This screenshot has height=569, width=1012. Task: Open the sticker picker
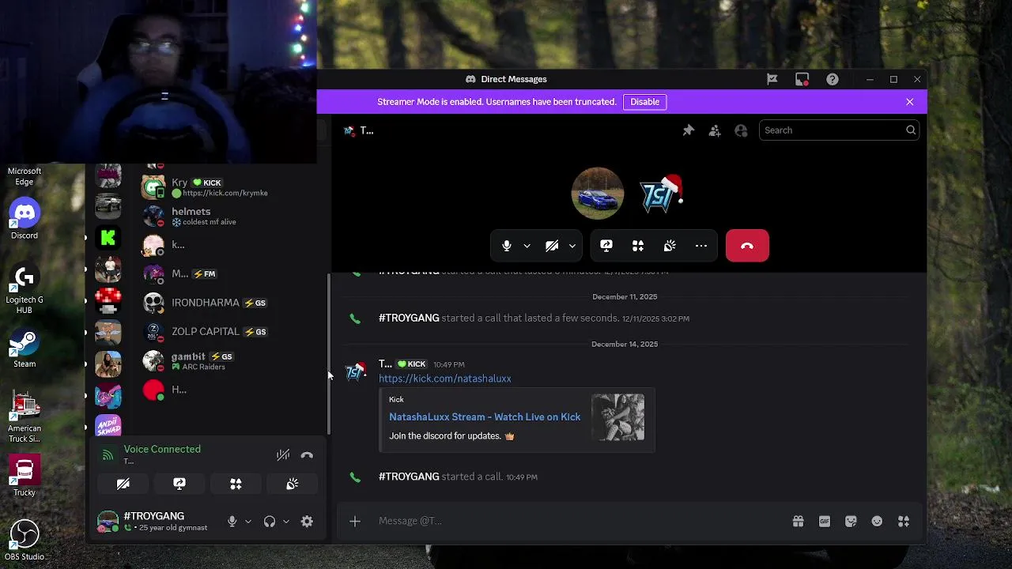coord(851,521)
